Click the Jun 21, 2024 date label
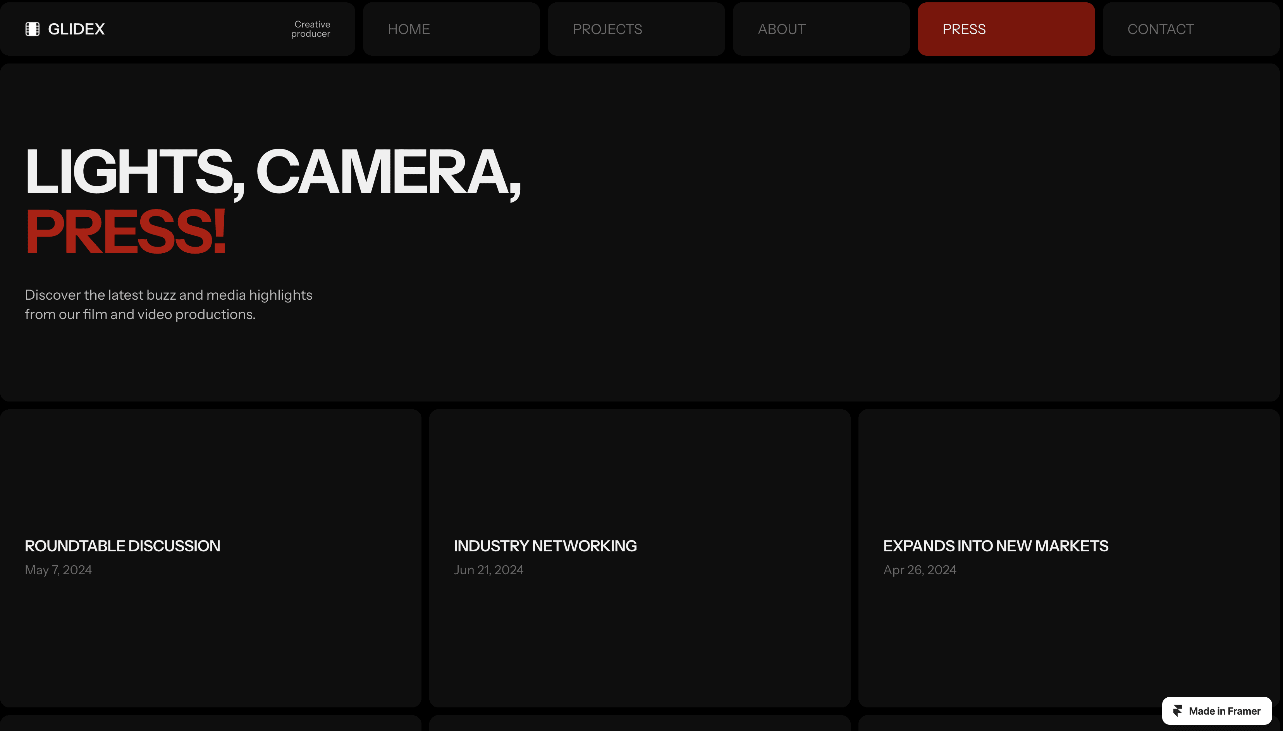 point(488,570)
